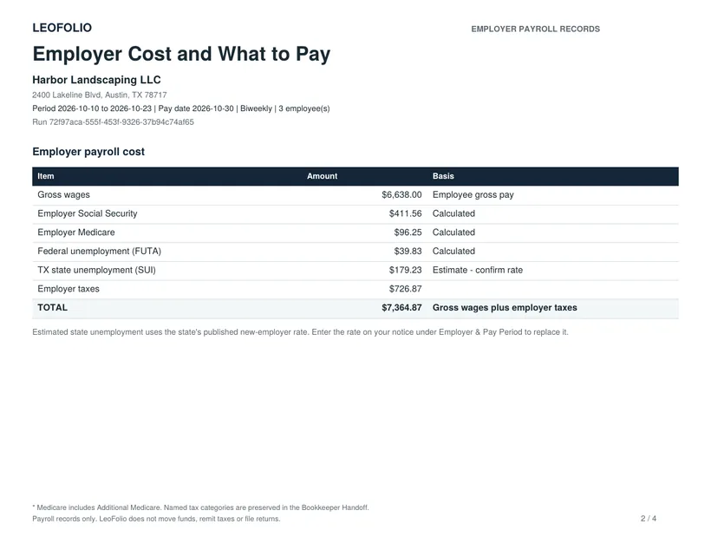Select the TOTAL row label
711x550 pixels.
tap(53, 308)
